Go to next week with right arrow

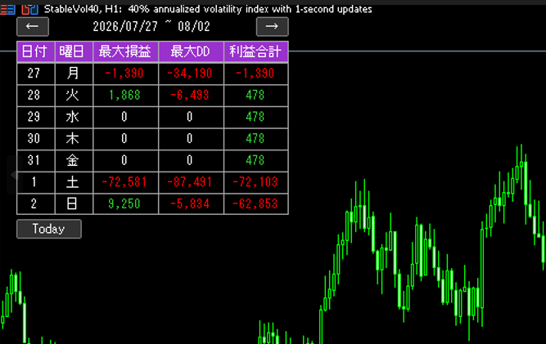pyautogui.click(x=272, y=26)
